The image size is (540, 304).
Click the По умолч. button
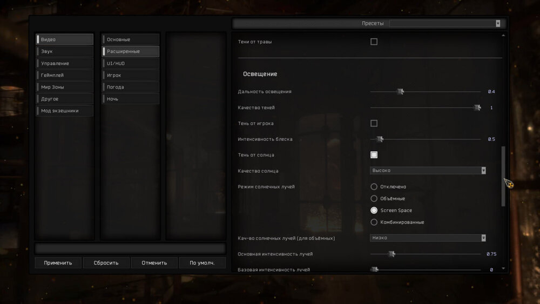202,263
